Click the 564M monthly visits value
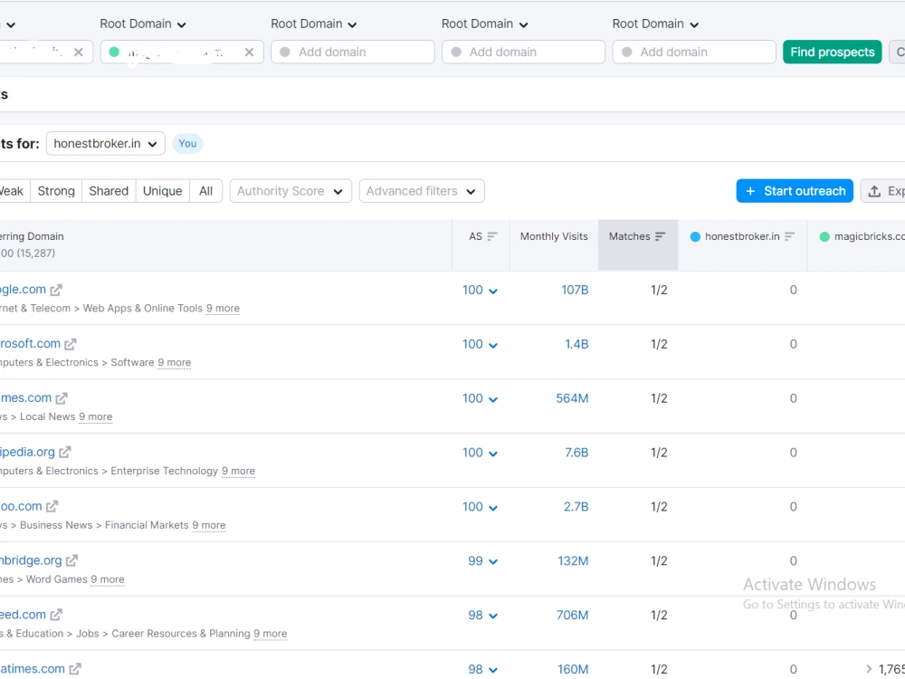 point(572,398)
